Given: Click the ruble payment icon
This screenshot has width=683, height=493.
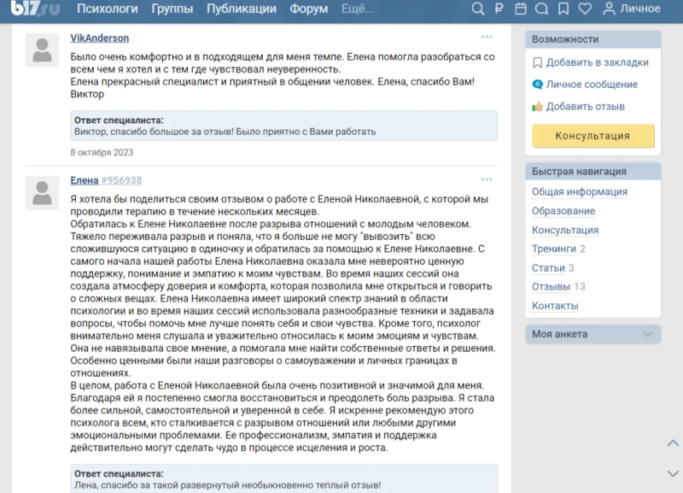Looking at the screenshot, I should coord(499,9).
